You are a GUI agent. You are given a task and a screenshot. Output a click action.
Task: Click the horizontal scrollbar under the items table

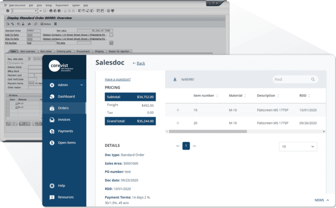(208, 131)
